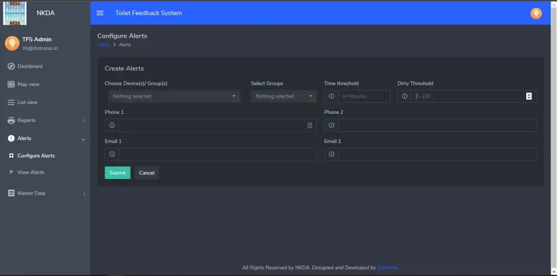Click the Cancel button
Image resolution: width=557 pixels, height=276 pixels.
(x=147, y=173)
